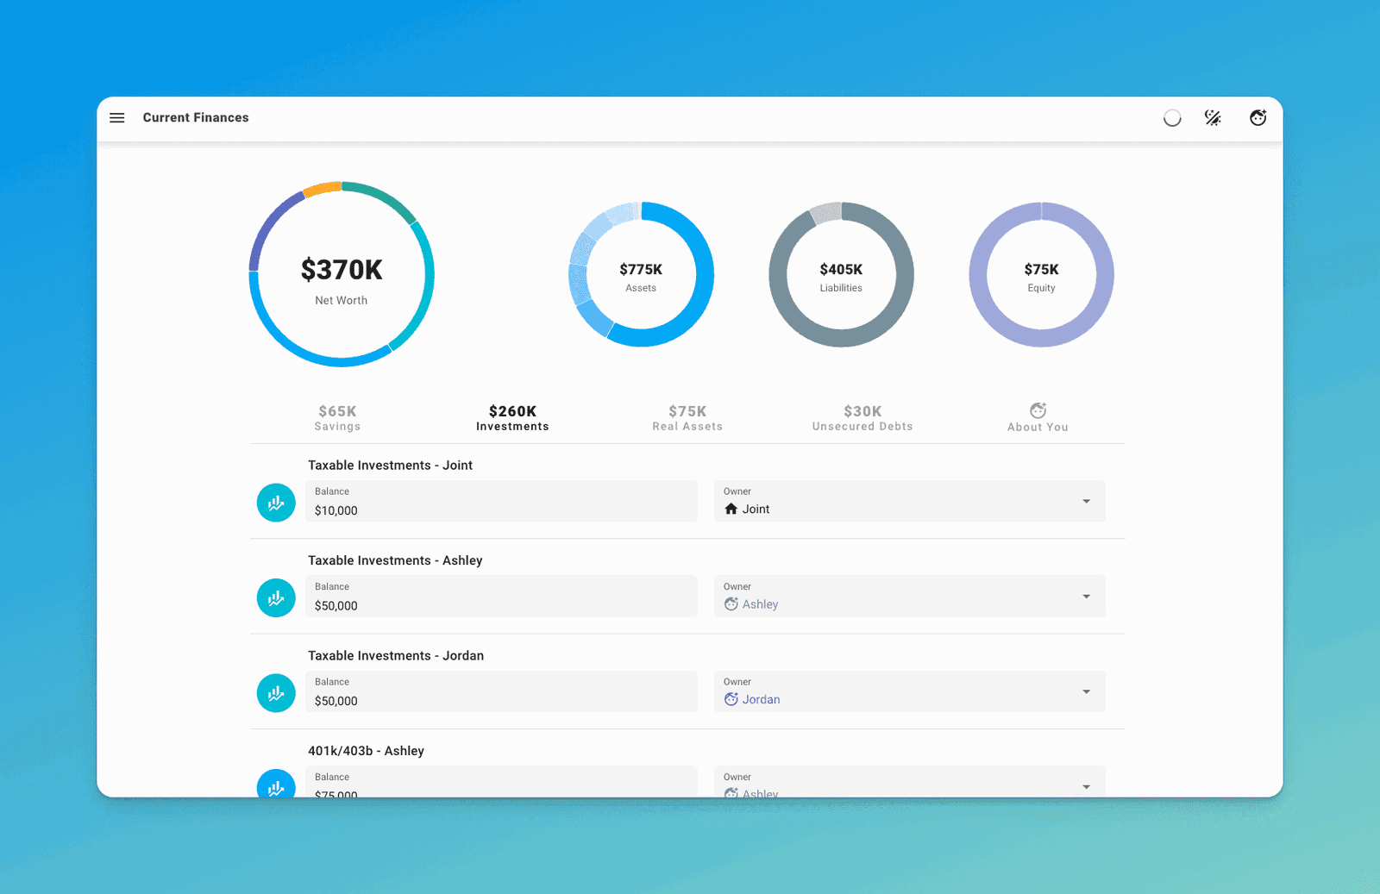Viewport: 1380px width, 894px height.
Task: Open the user profile face icon
Action: (x=1258, y=118)
